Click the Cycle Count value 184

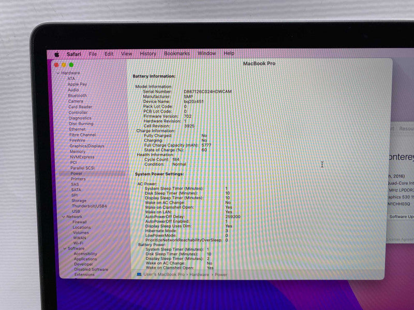(x=176, y=160)
